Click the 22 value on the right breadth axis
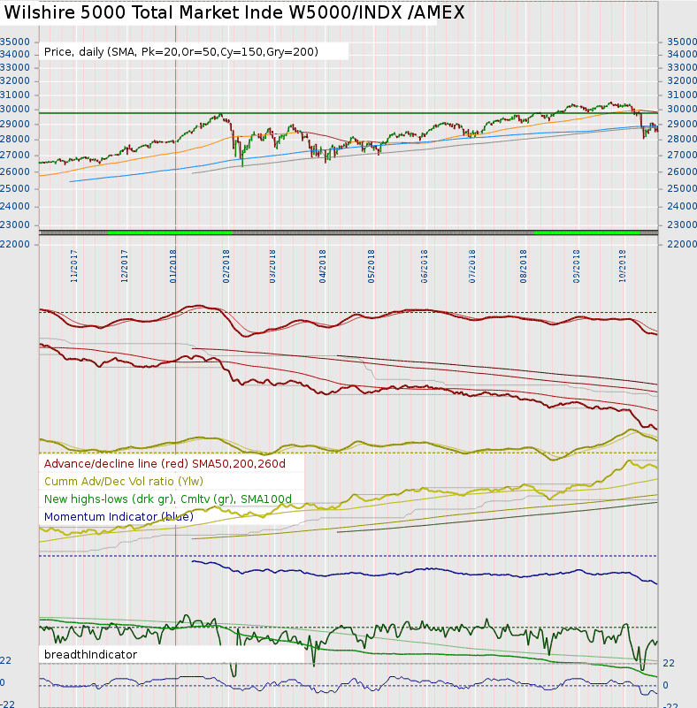Viewport: 697px width, 708px height. coord(669,663)
